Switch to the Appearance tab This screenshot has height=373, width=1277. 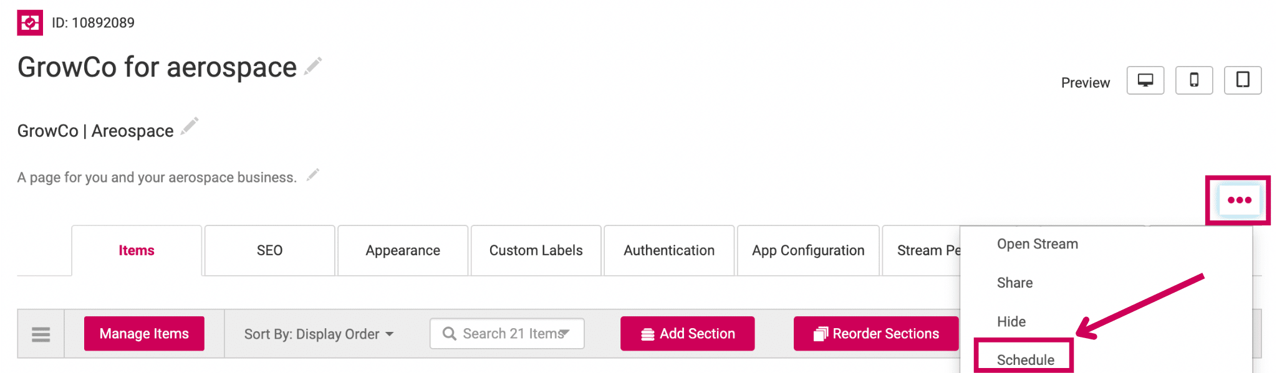pyautogui.click(x=403, y=250)
